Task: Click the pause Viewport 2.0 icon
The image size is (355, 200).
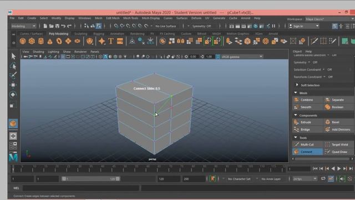Action: tap(273, 26)
